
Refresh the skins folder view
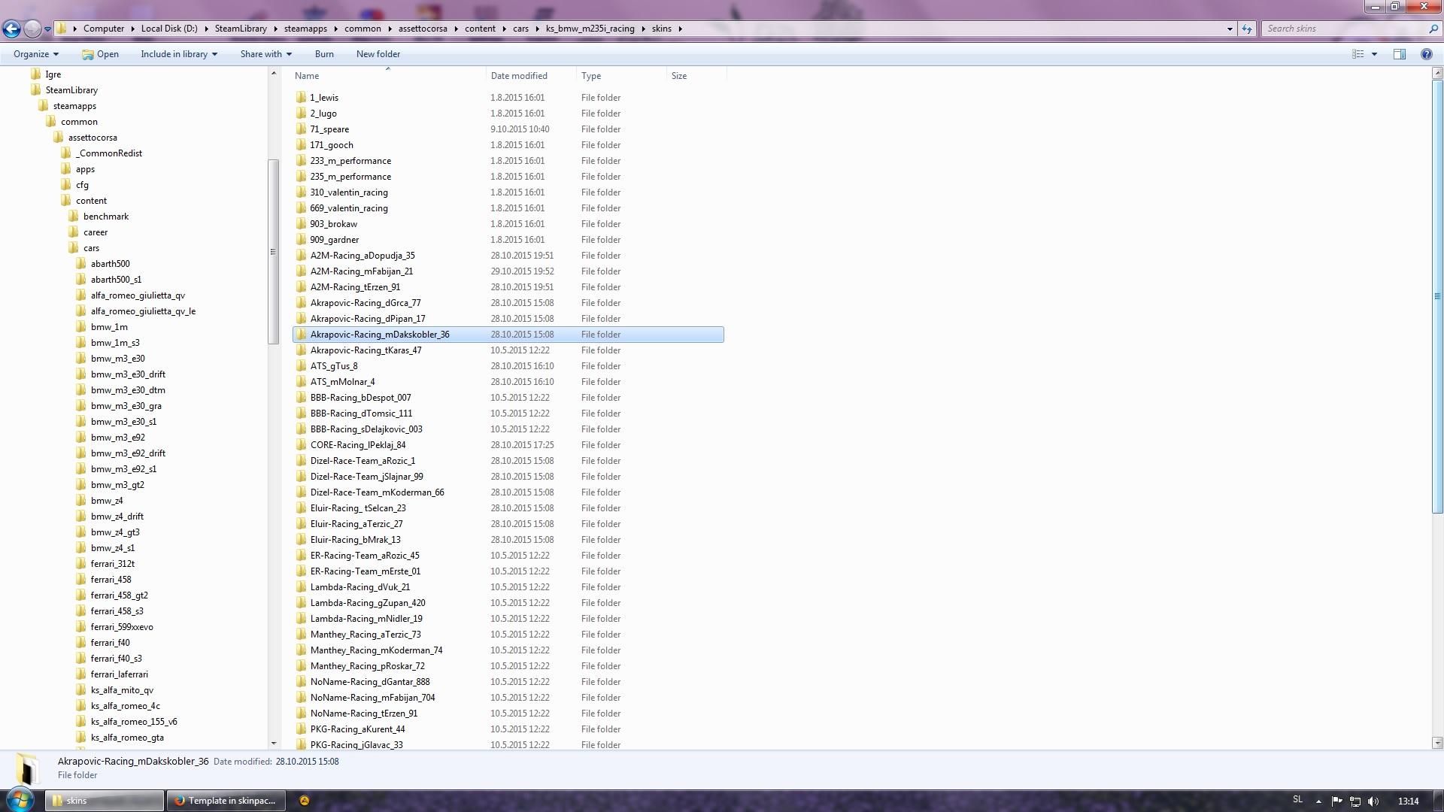pos(1246,29)
